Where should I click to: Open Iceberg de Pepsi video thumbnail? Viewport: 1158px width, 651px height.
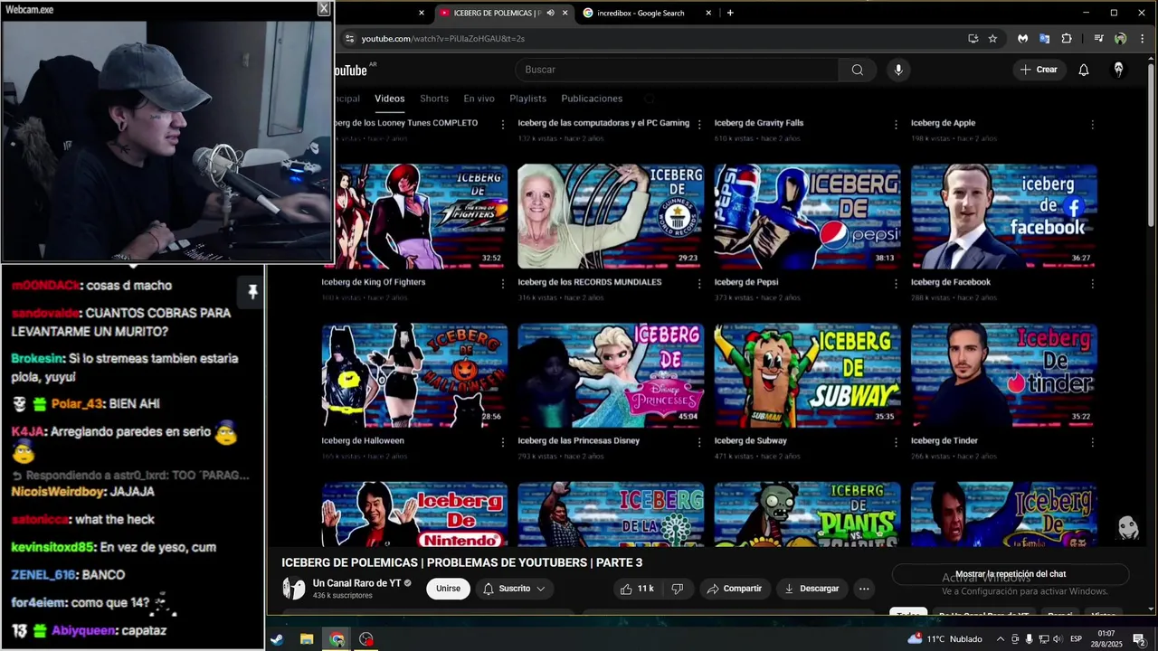[x=807, y=216]
